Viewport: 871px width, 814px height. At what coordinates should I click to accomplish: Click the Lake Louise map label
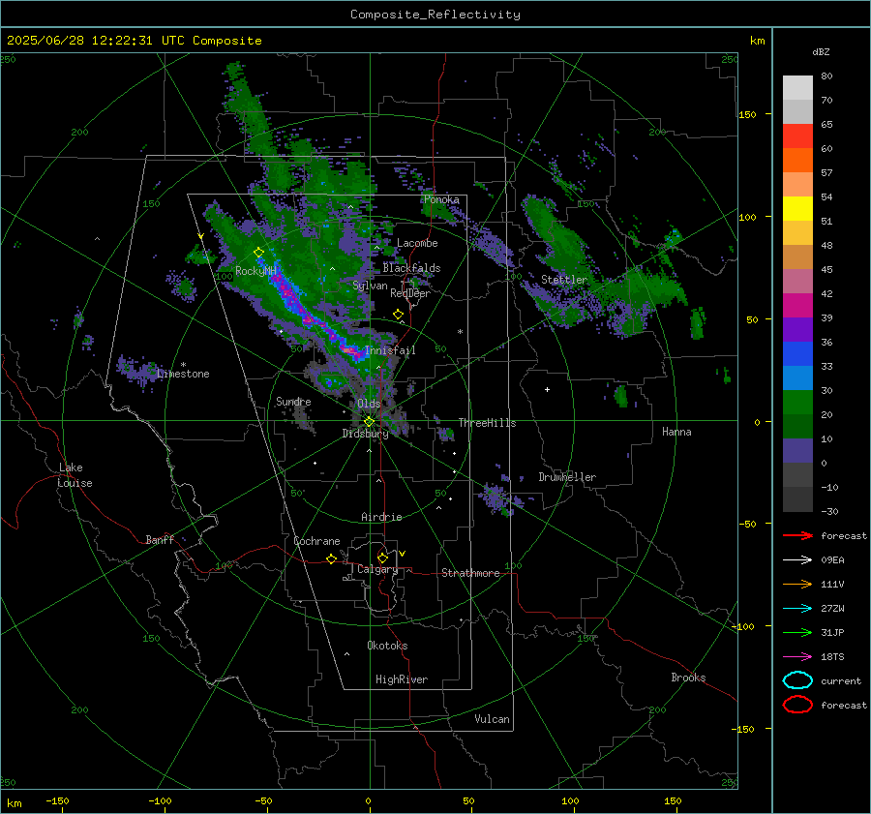click(75, 475)
